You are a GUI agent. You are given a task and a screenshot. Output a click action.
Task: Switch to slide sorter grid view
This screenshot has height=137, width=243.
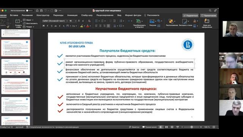[x=166, y=127]
